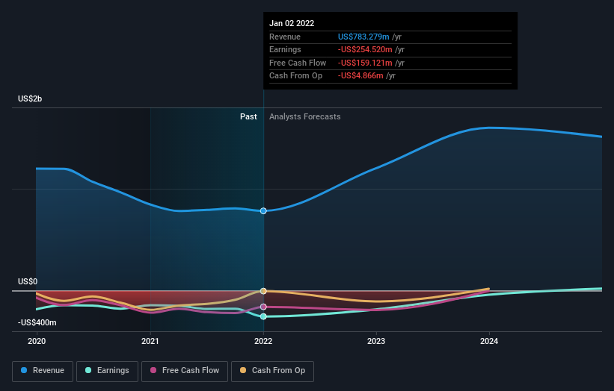Click the tooltip date Jan 02 2022
Viewport: 614px width, 391px height.
[x=292, y=23]
